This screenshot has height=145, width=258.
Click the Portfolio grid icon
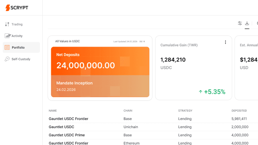coord(7,47)
